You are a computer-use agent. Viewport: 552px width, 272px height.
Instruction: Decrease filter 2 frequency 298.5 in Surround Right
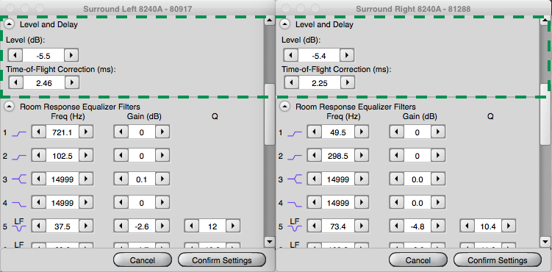click(315, 156)
